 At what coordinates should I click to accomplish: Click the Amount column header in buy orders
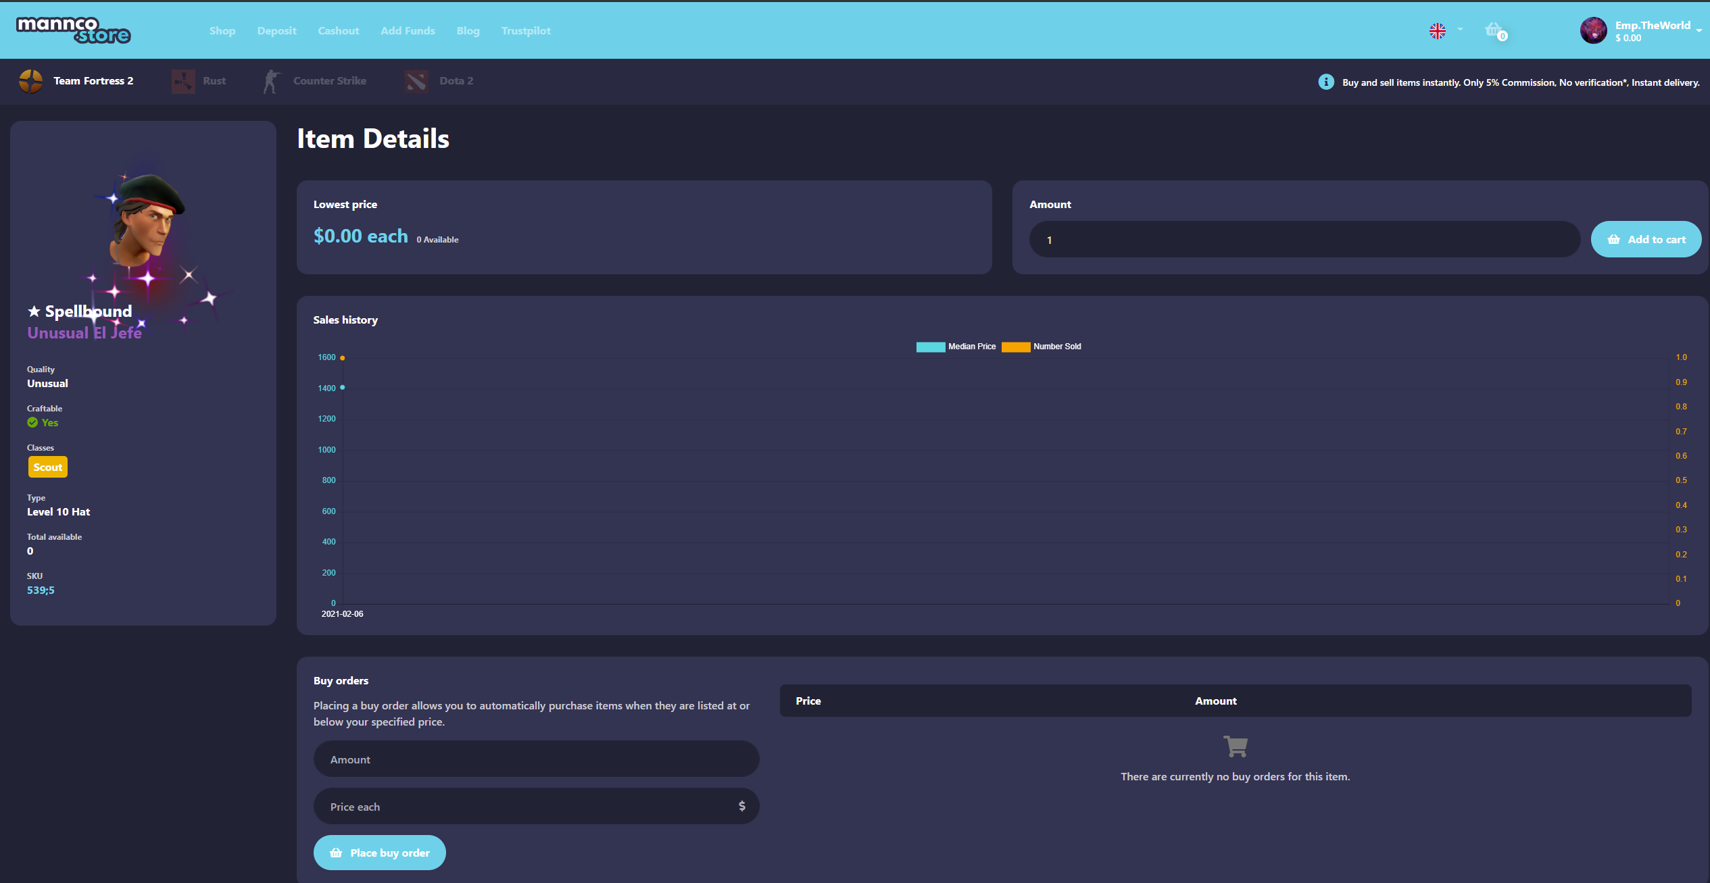[x=1216, y=701]
